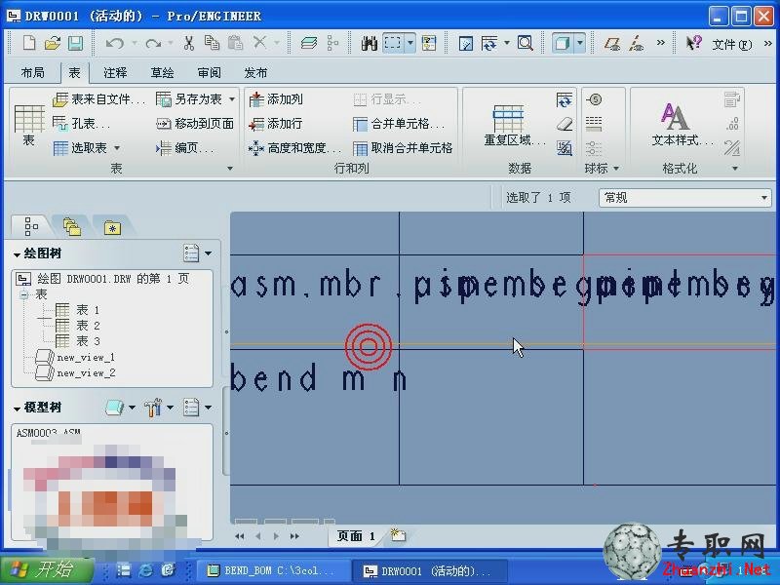Click 表来自文件 button
Screen dimensions: 780x585
tap(98, 99)
